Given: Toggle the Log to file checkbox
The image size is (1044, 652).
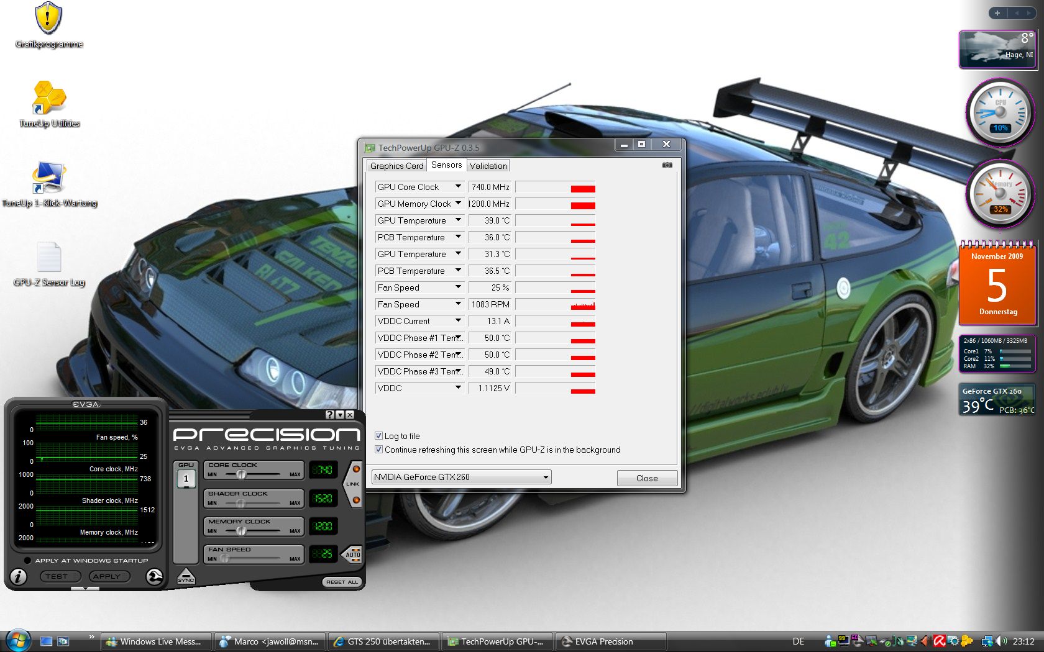Looking at the screenshot, I should [x=378, y=436].
